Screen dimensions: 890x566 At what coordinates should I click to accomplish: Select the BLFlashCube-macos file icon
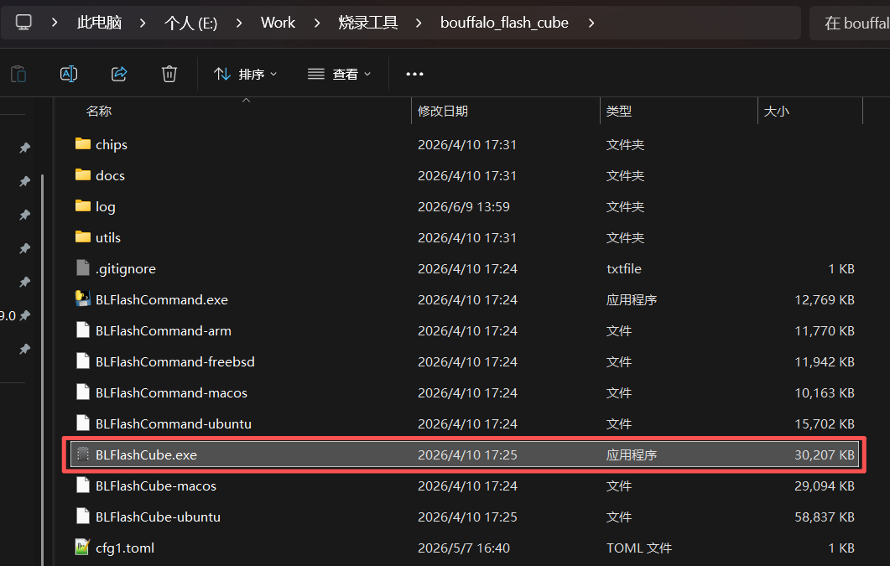click(x=83, y=486)
